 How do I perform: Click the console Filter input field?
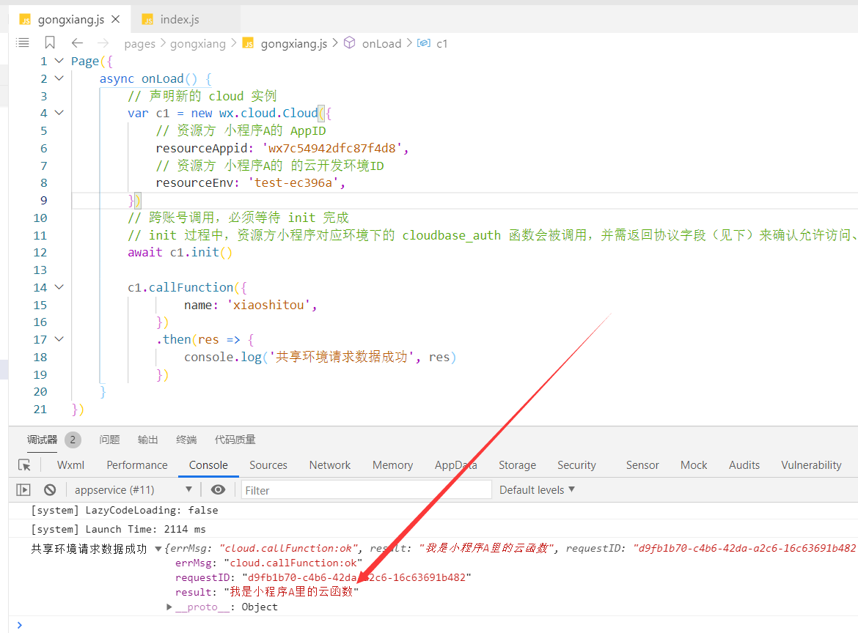click(x=366, y=490)
